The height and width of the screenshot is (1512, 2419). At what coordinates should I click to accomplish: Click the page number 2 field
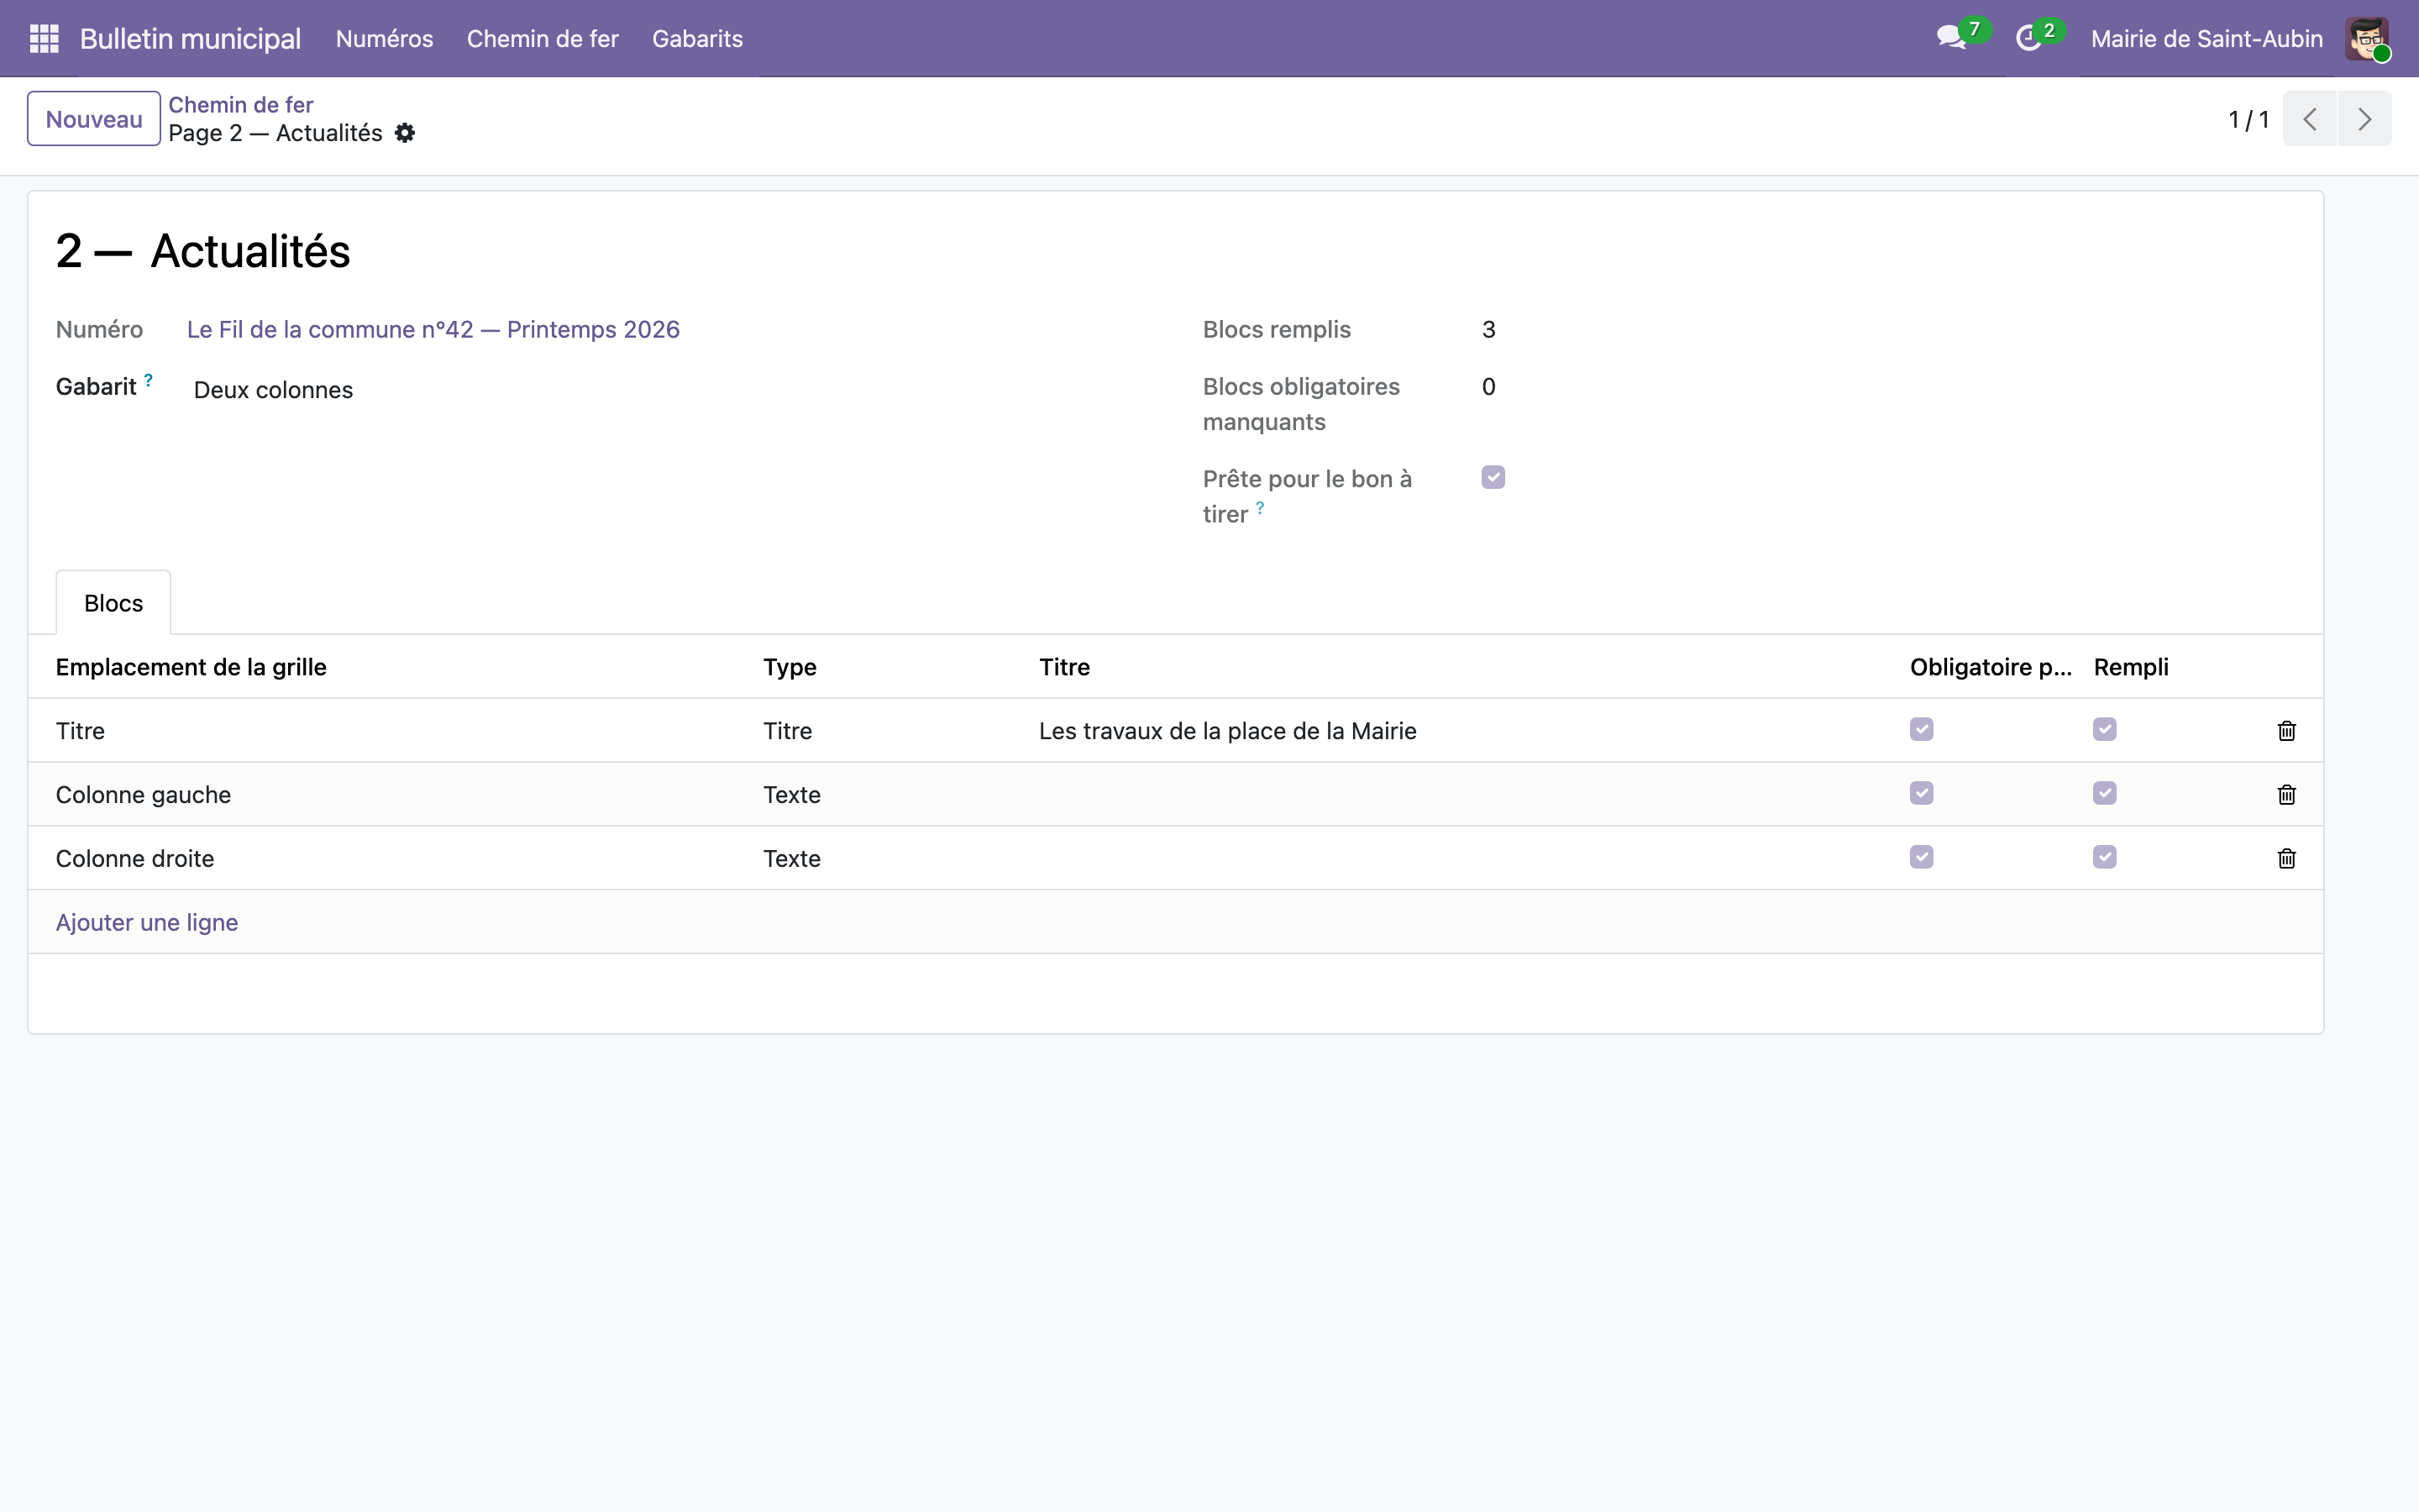pos(69,251)
